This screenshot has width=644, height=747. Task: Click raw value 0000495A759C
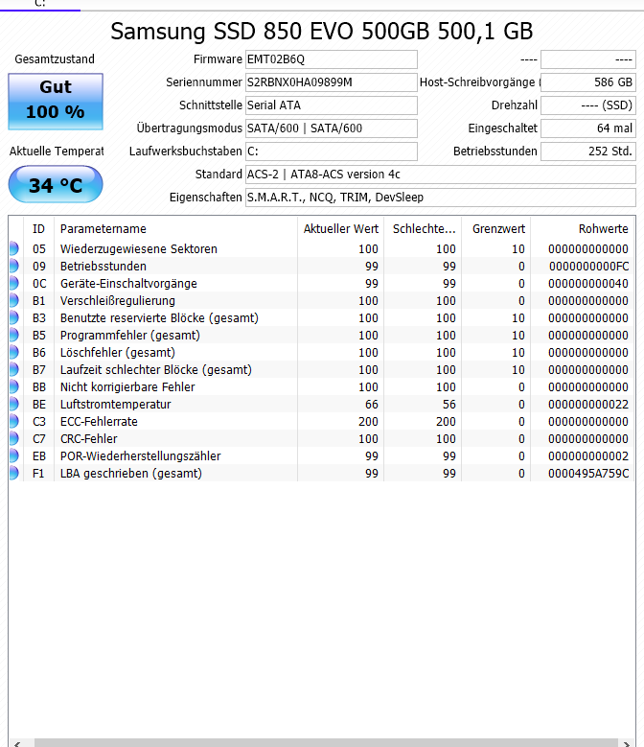588,474
